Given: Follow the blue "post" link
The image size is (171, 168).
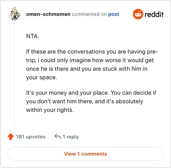Looking at the screenshot, I should click(x=114, y=14).
